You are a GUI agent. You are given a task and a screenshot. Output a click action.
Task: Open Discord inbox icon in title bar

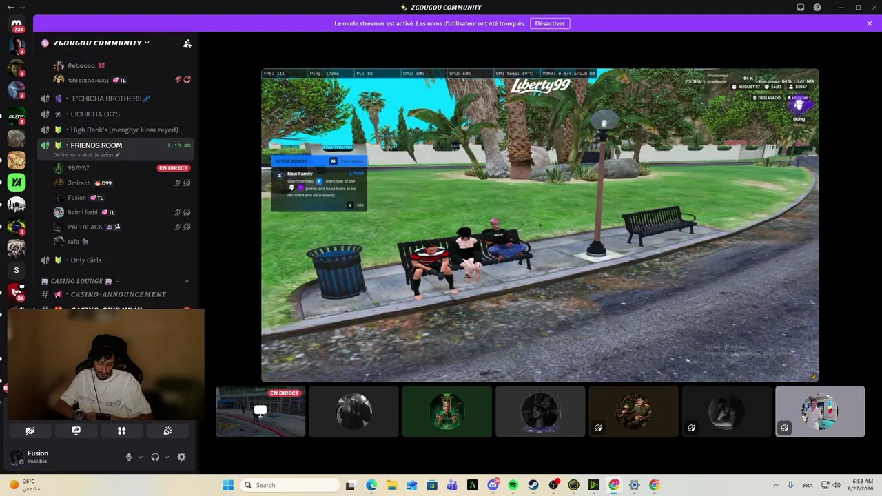click(x=801, y=8)
